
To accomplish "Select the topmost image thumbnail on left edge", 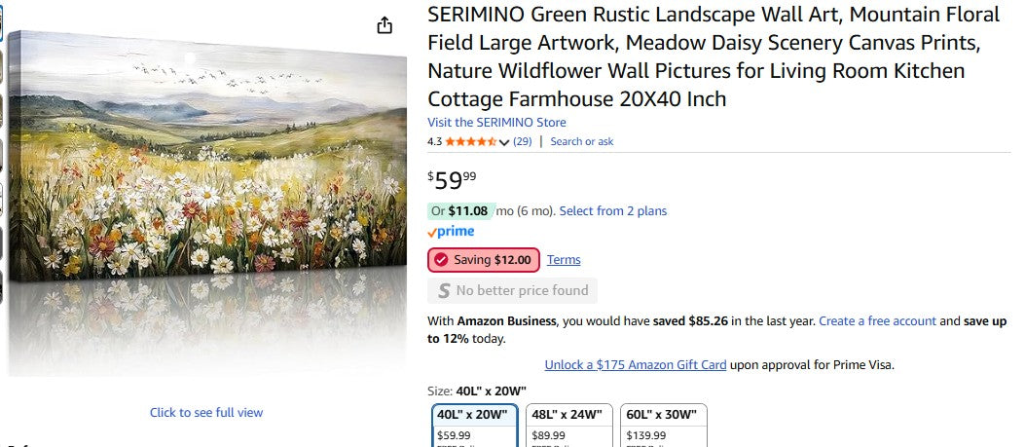I will pyautogui.click(x=2, y=24).
